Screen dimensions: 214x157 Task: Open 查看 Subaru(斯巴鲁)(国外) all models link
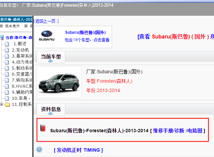click(x=176, y=36)
